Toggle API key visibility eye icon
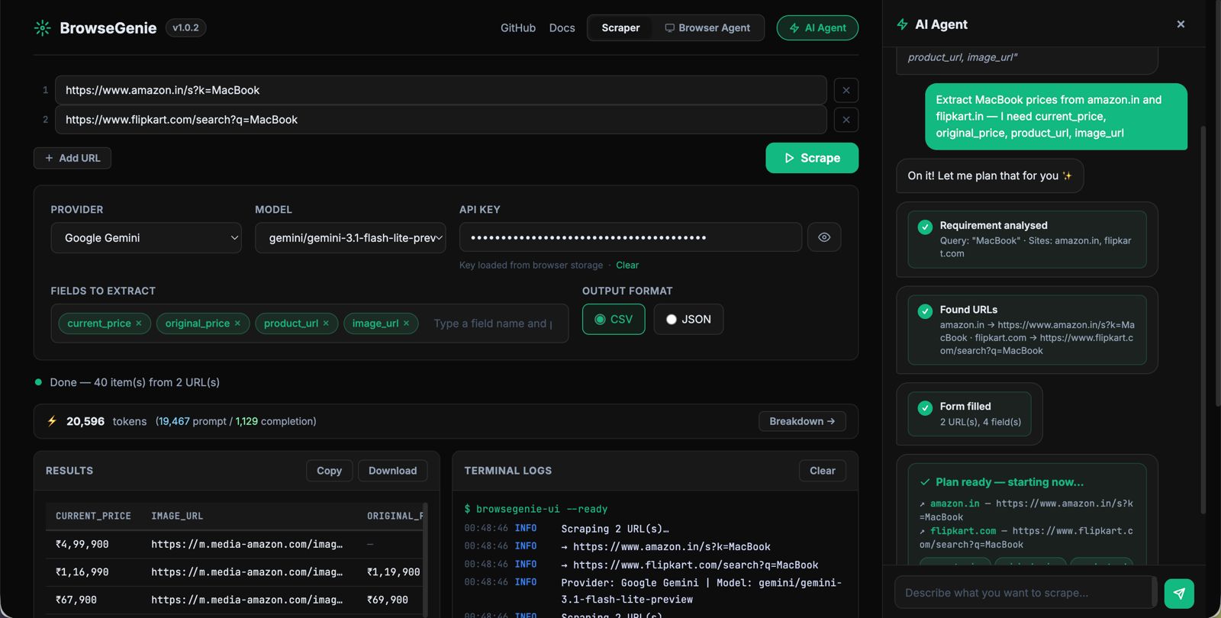Image resolution: width=1221 pixels, height=618 pixels. pos(824,237)
